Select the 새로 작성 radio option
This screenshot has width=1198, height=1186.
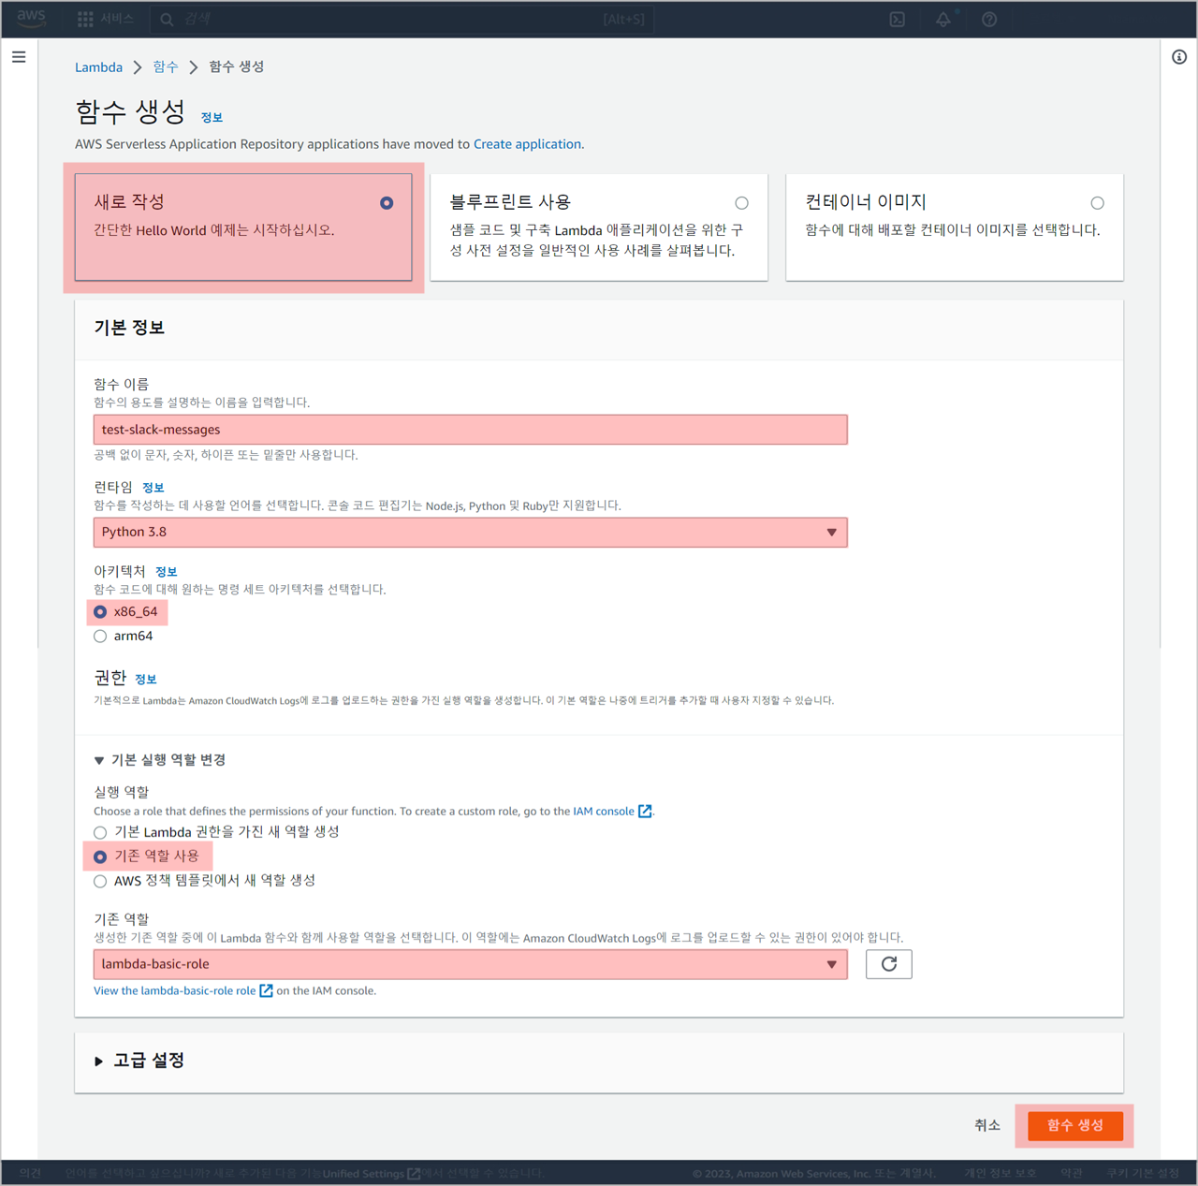click(x=387, y=203)
